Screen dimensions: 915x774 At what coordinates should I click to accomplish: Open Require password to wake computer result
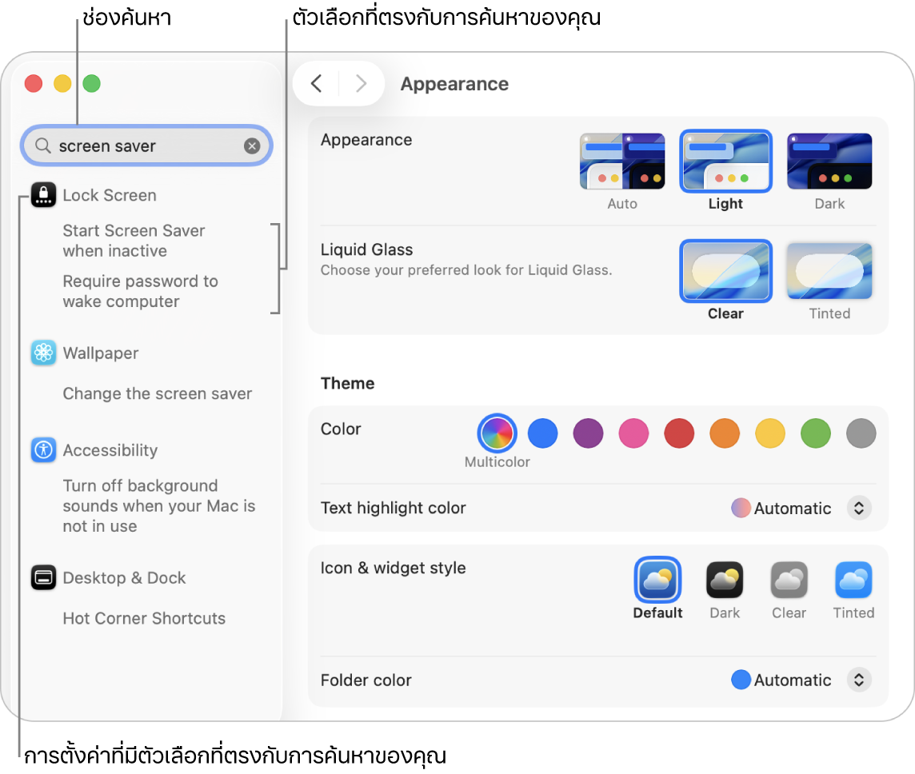[x=141, y=291]
